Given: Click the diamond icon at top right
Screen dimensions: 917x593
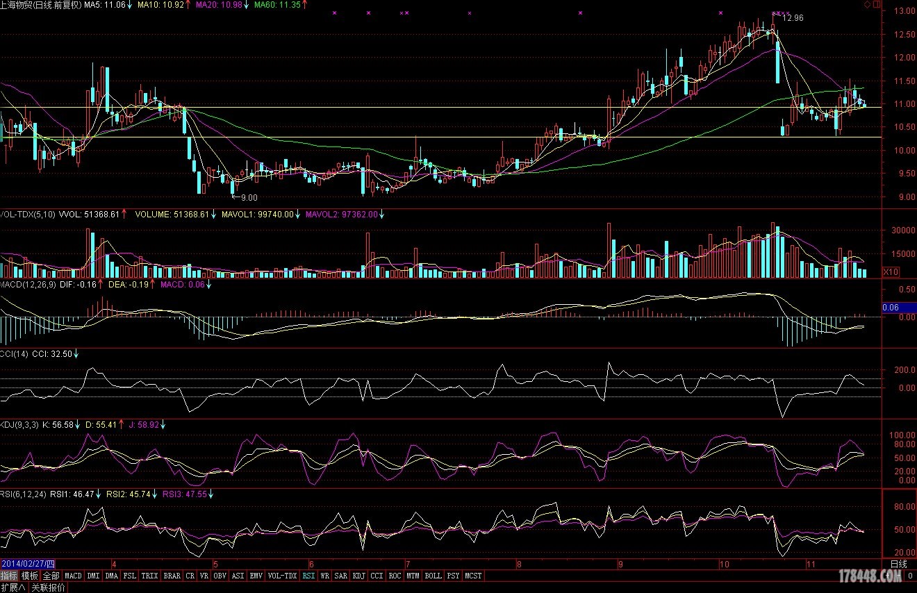Looking at the screenshot, I should [868, 4].
